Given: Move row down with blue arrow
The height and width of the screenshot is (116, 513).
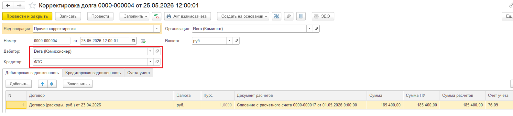Looking at the screenshot, I should 52,84.
